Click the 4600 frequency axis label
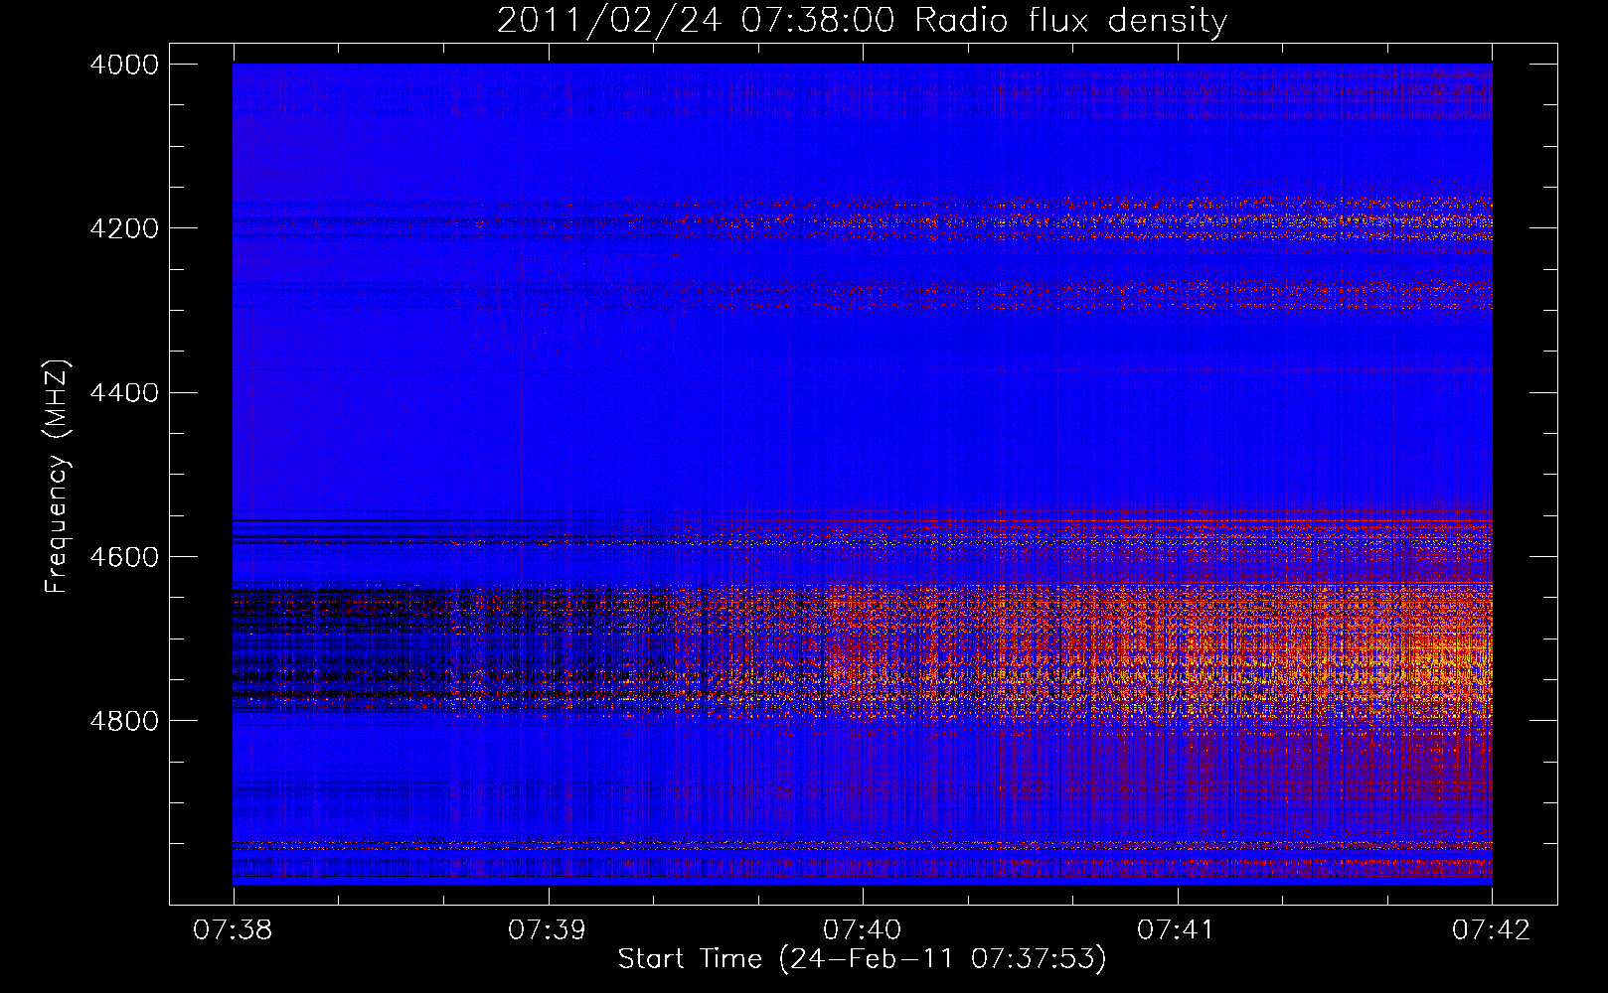Image resolution: width=1608 pixels, height=993 pixels. click(x=124, y=557)
